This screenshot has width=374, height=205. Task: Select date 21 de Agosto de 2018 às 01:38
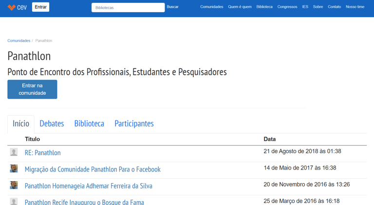(302, 151)
